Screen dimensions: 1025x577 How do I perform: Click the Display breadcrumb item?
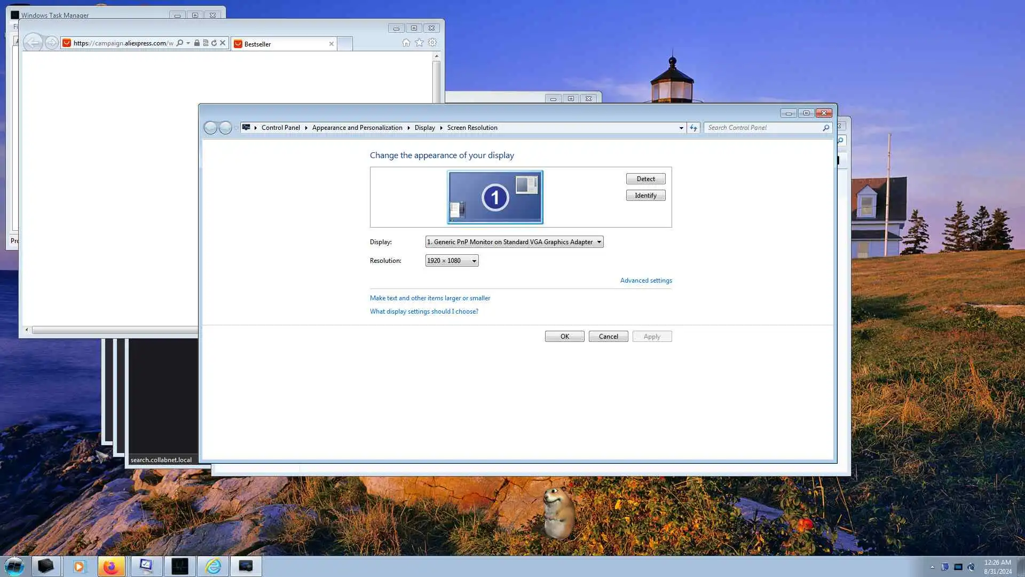point(424,128)
